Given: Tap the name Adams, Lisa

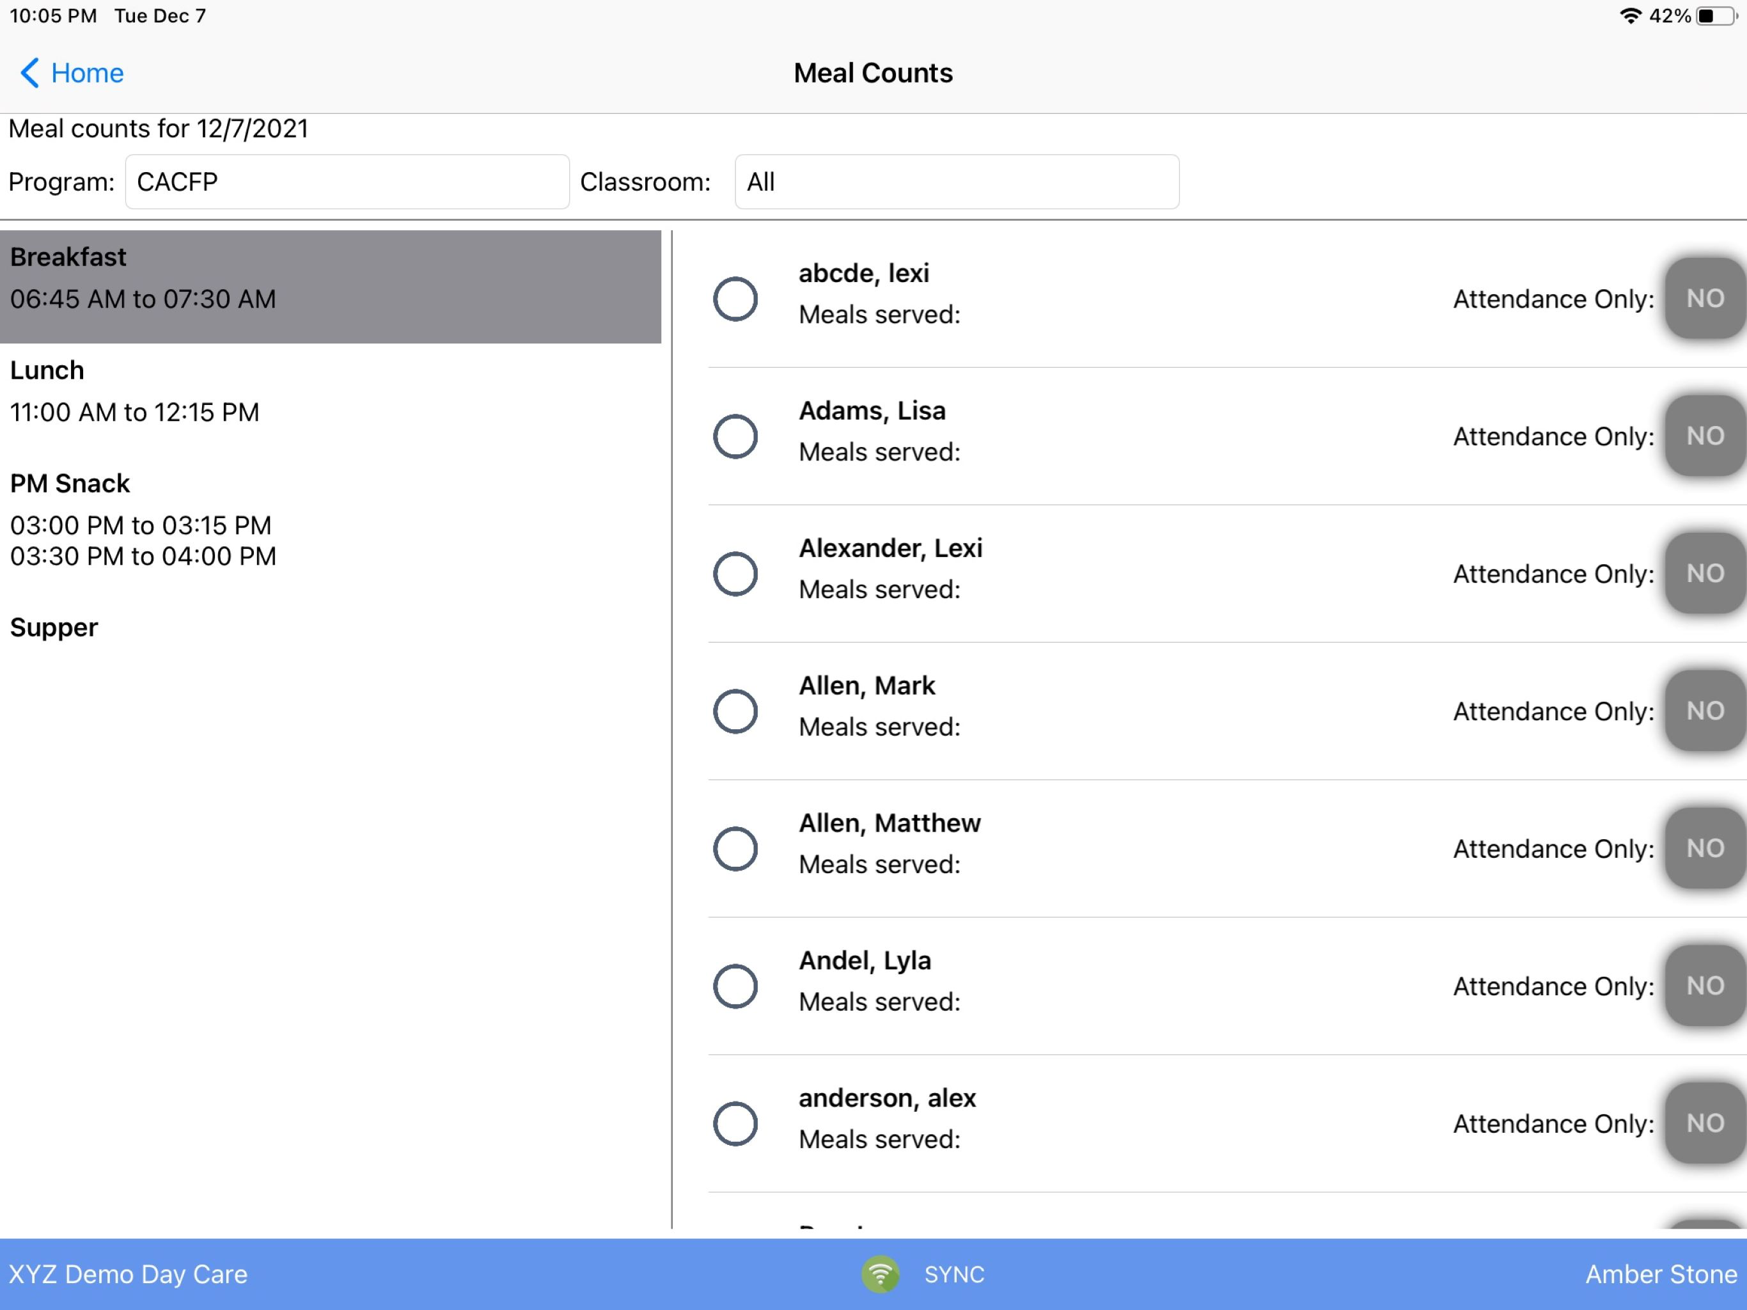Looking at the screenshot, I should 872,411.
